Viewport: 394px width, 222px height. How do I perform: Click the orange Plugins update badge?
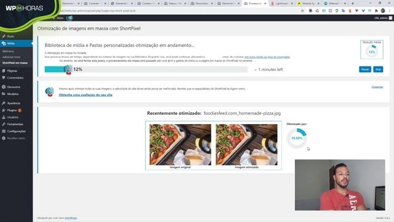point(20,110)
